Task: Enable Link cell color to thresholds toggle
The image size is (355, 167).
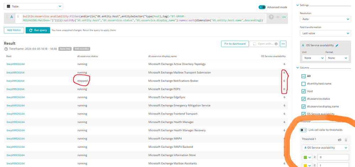Action: point(303,130)
